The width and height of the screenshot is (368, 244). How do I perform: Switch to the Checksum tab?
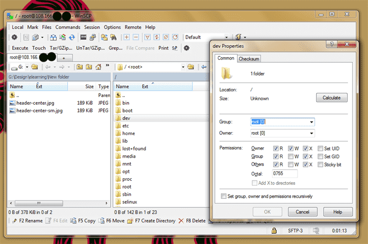249,59
